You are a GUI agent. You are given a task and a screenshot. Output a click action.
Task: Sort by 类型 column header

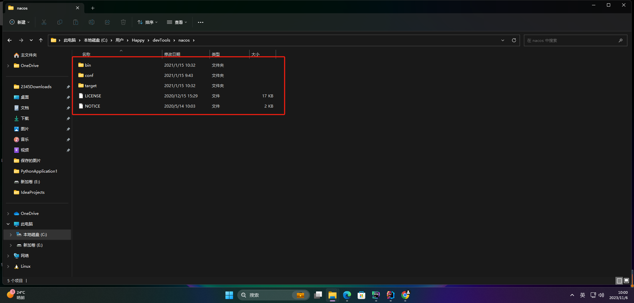pyautogui.click(x=216, y=54)
